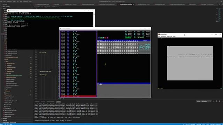Open the green-highlighted .asm file in Explorer

click(14, 75)
